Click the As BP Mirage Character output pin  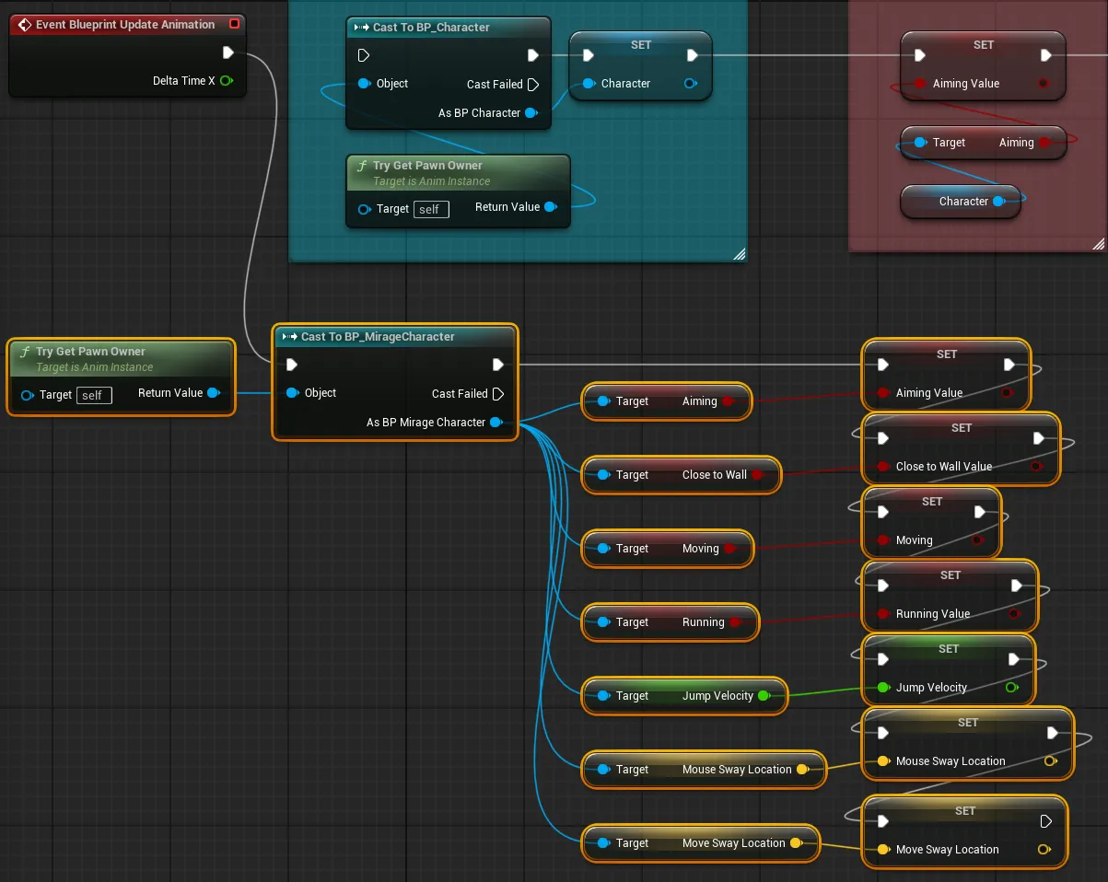tap(496, 423)
